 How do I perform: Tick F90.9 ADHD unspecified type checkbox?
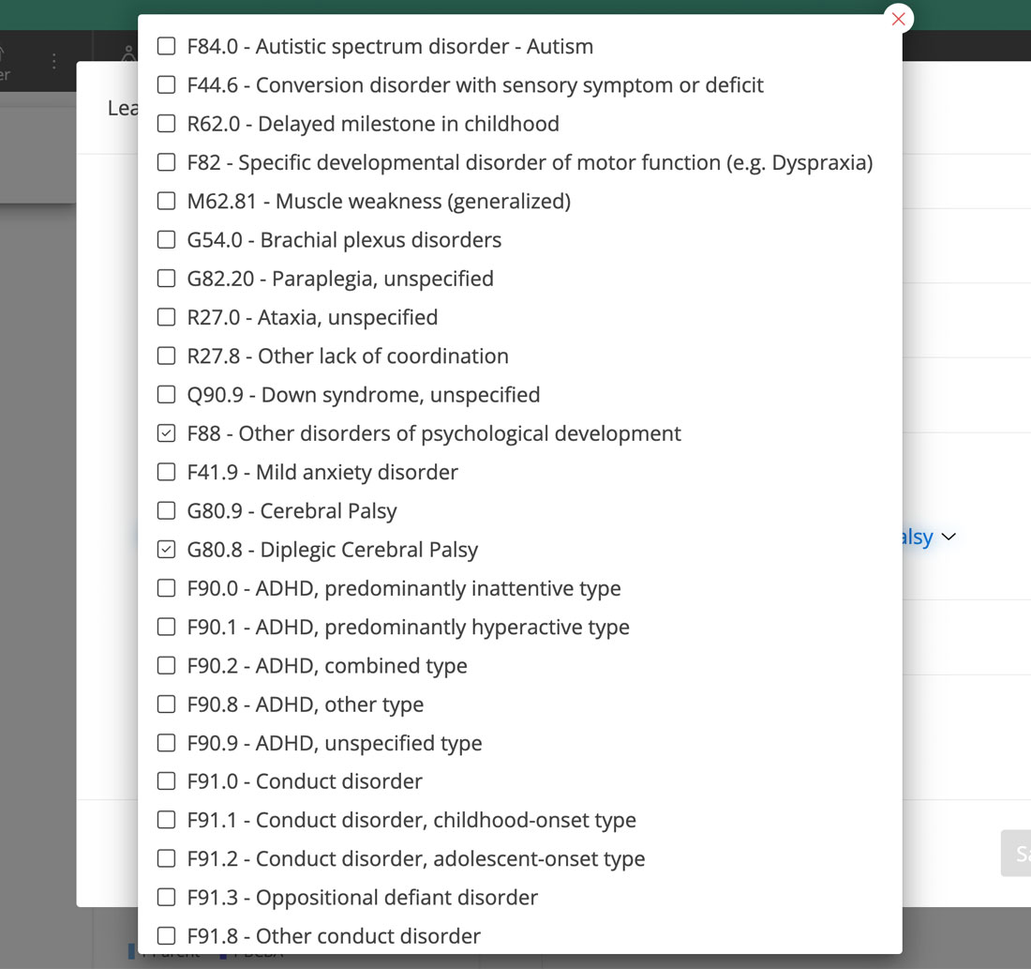click(166, 743)
